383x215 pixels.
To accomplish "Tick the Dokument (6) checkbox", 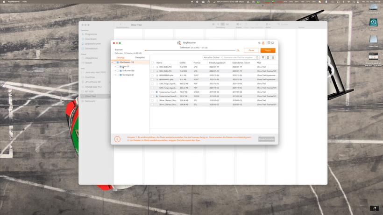I will [118, 71].
